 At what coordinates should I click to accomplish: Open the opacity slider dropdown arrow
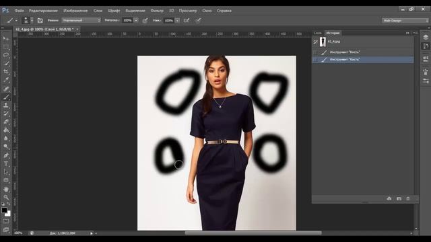pos(136,20)
